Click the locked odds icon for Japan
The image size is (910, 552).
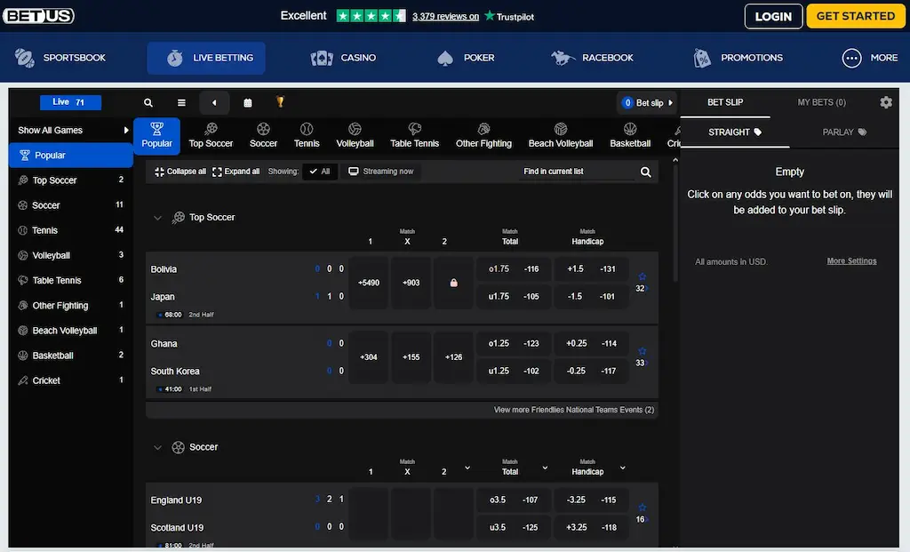[x=454, y=282]
